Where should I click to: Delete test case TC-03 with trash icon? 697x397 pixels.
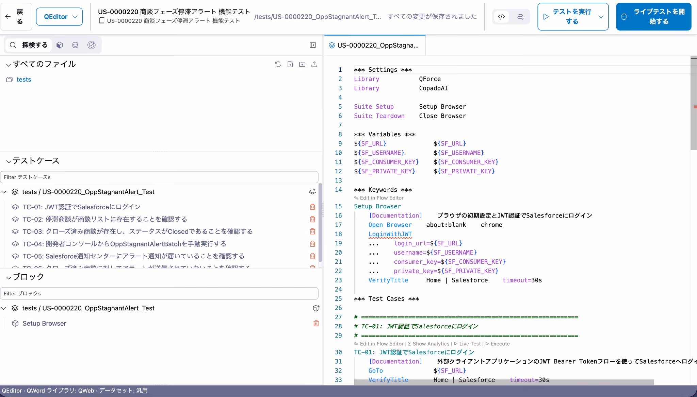[312, 231]
